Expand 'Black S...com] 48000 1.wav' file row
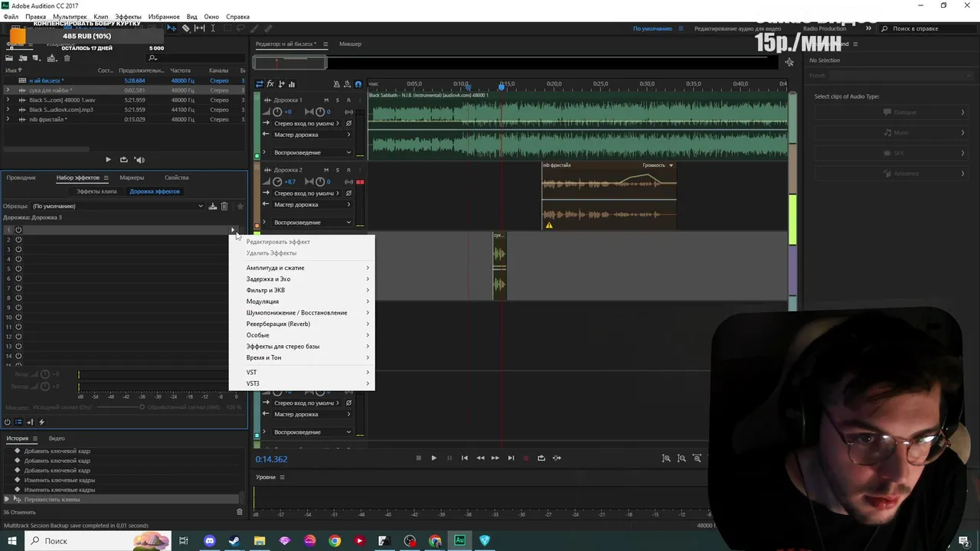The width and height of the screenshot is (980, 551). pyautogui.click(x=8, y=99)
